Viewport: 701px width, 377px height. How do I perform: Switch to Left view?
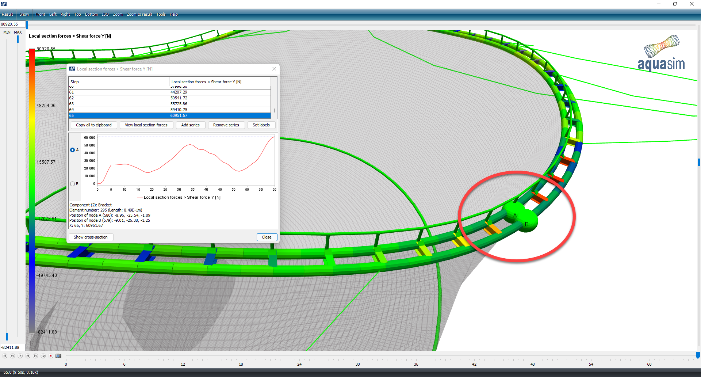click(x=53, y=14)
